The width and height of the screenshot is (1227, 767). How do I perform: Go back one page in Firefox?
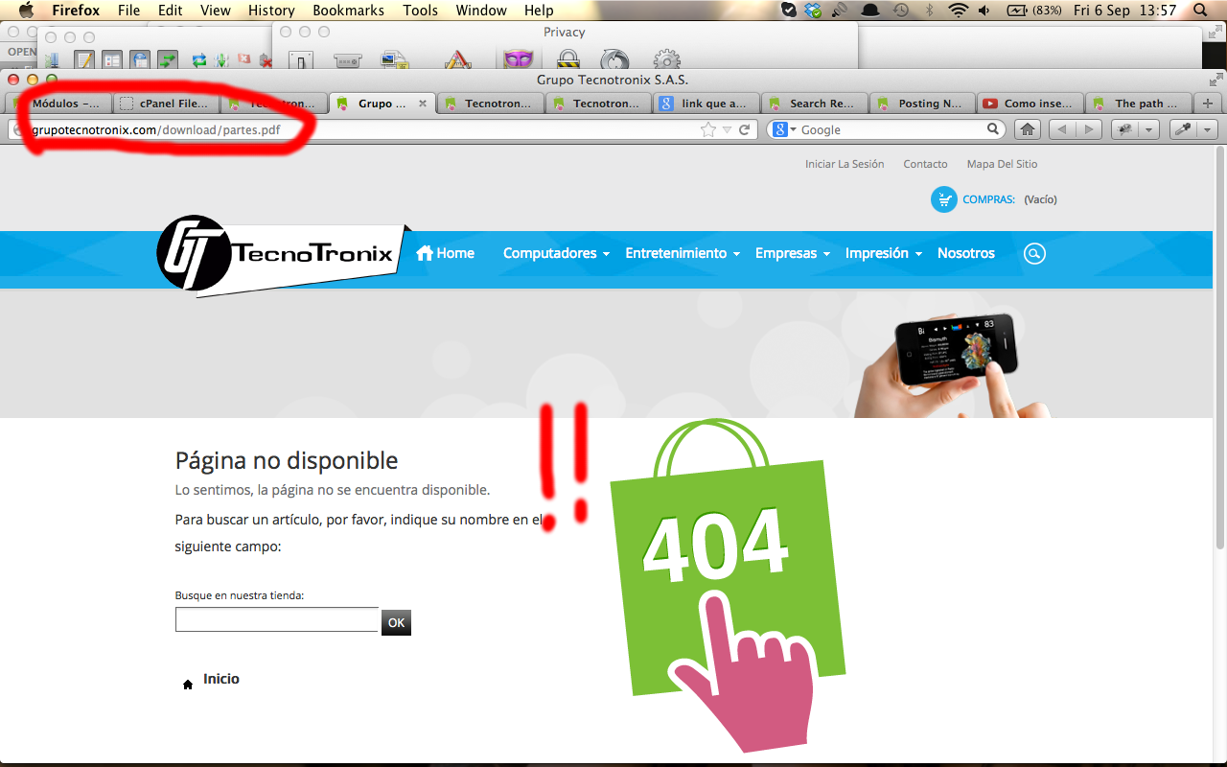[1062, 129]
